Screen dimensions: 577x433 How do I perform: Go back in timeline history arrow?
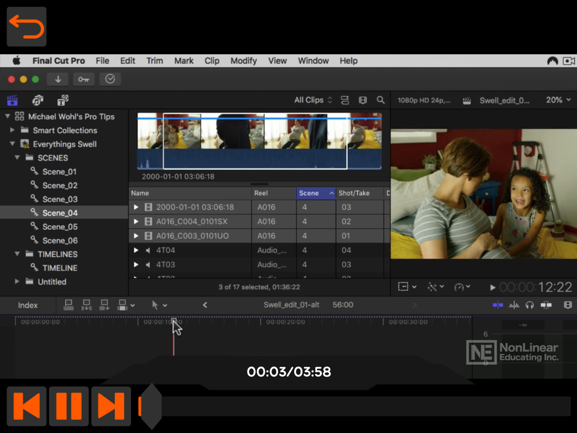pyautogui.click(x=205, y=305)
